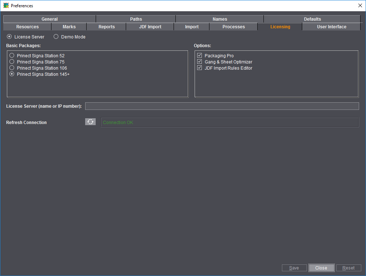Choose Prinect Signa Station 52 package
Viewport: 366px width, 276px height.
click(x=12, y=55)
